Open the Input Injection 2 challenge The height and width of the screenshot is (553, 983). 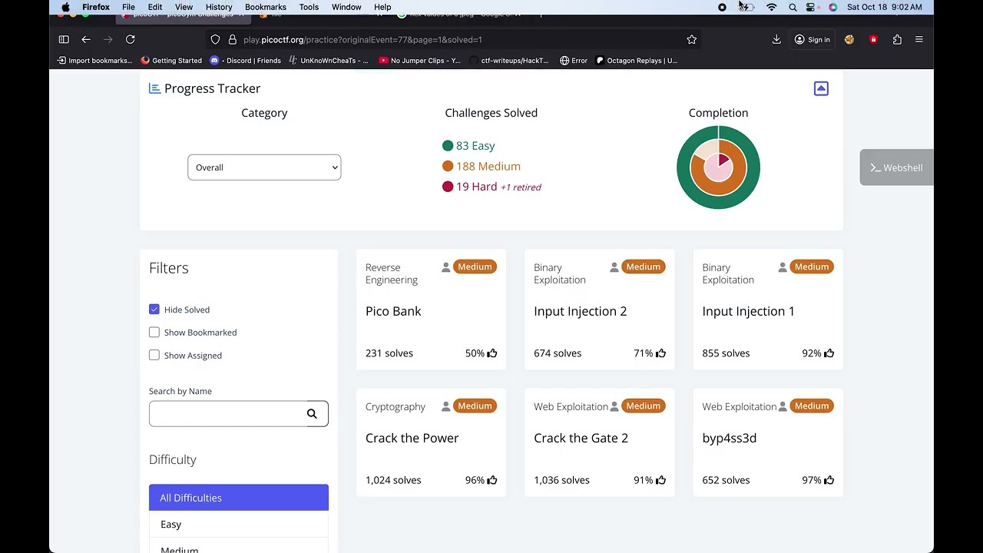[x=580, y=311]
